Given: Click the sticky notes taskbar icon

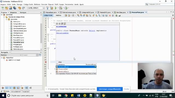Looking at the screenshot, I should click(72, 96).
